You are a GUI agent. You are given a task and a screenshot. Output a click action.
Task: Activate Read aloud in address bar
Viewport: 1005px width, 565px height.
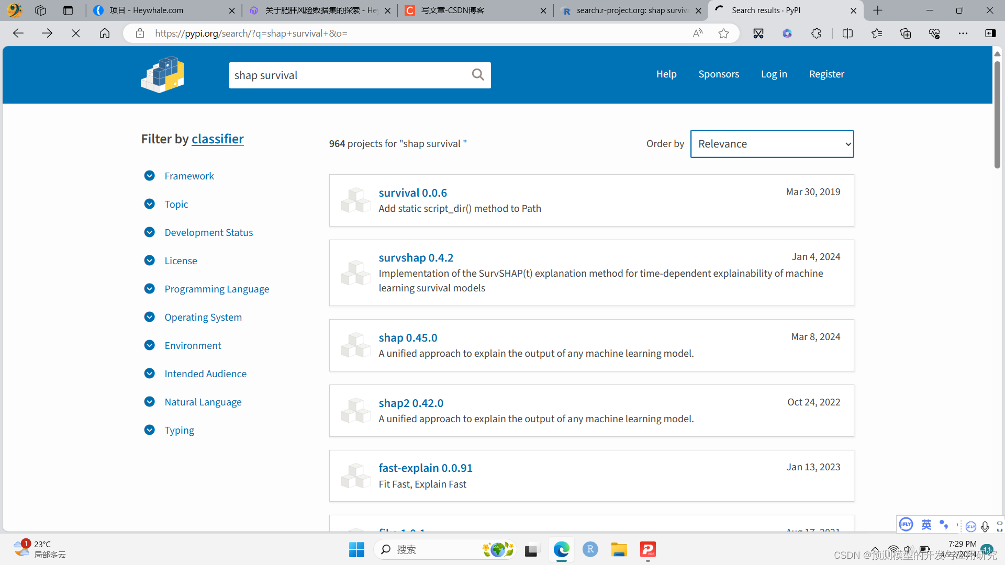point(697,33)
